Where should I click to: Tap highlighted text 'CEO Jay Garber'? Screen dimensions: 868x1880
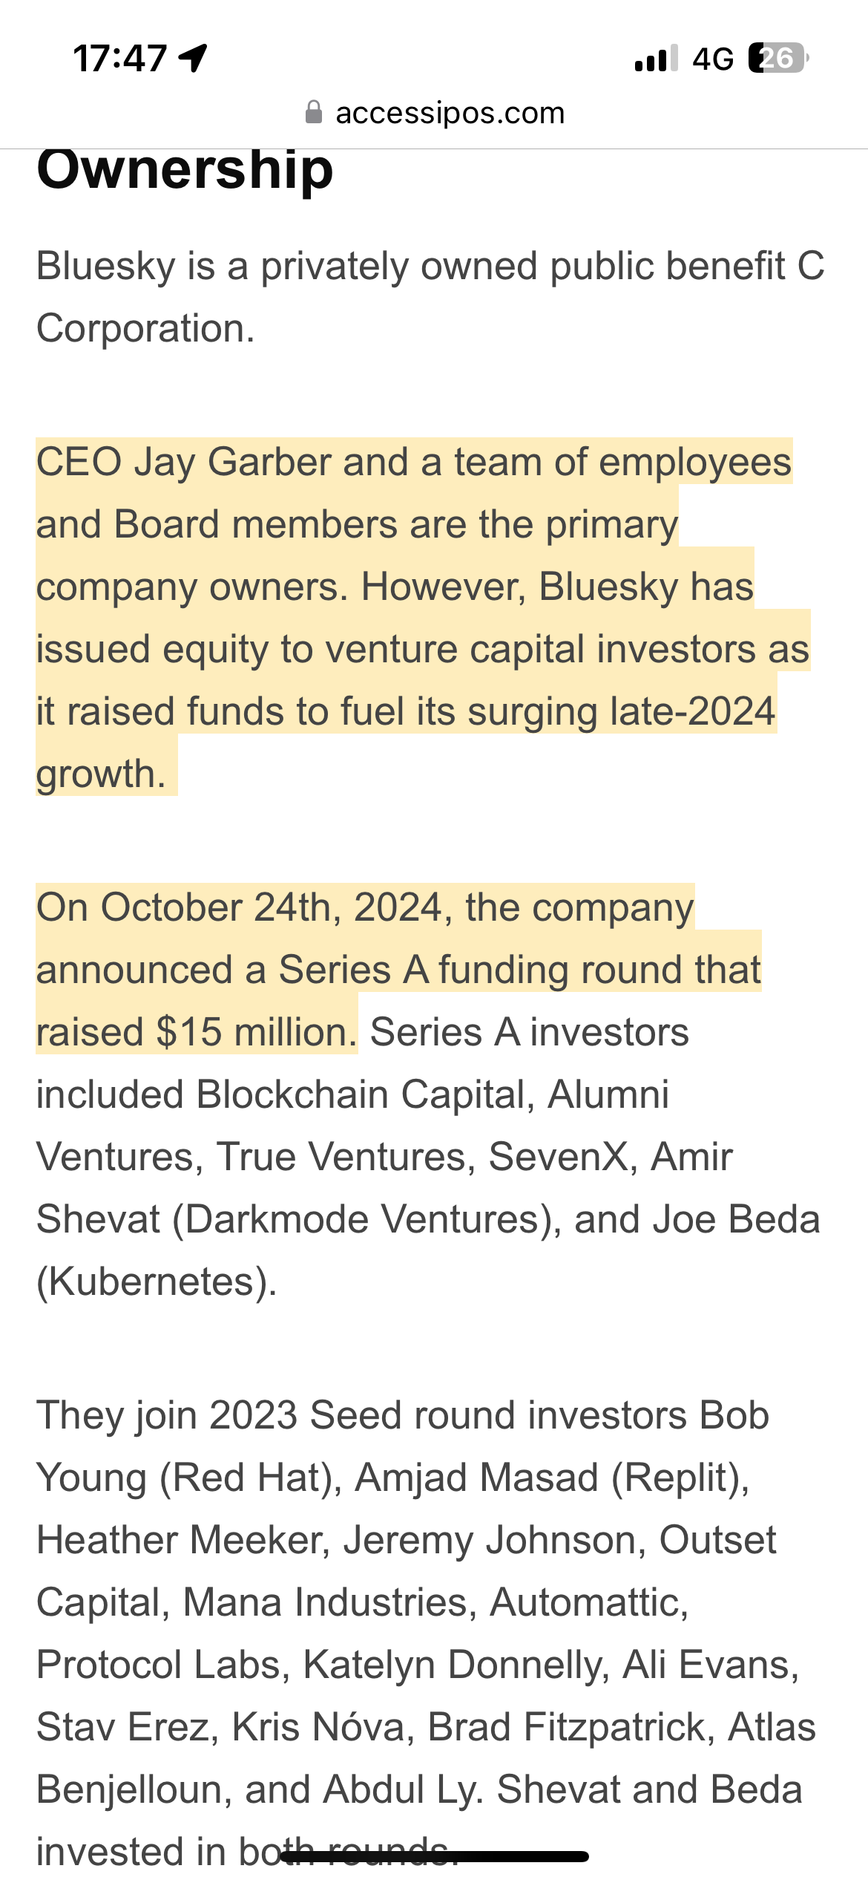point(183,462)
